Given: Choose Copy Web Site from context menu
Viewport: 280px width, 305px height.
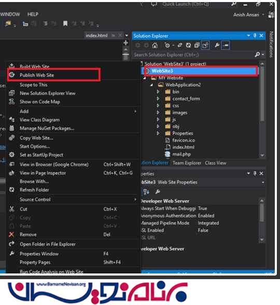Looking at the screenshot, I should pos(36,138).
